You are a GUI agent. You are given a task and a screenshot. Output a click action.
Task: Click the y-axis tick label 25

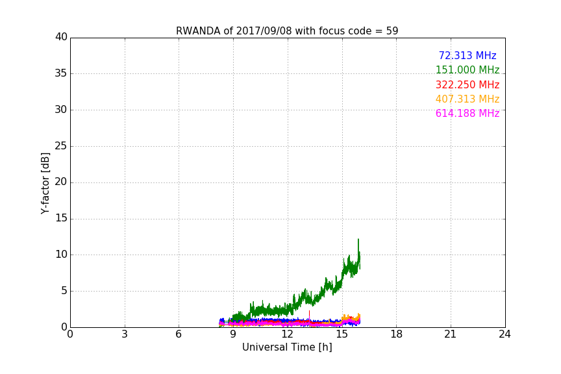(61, 146)
